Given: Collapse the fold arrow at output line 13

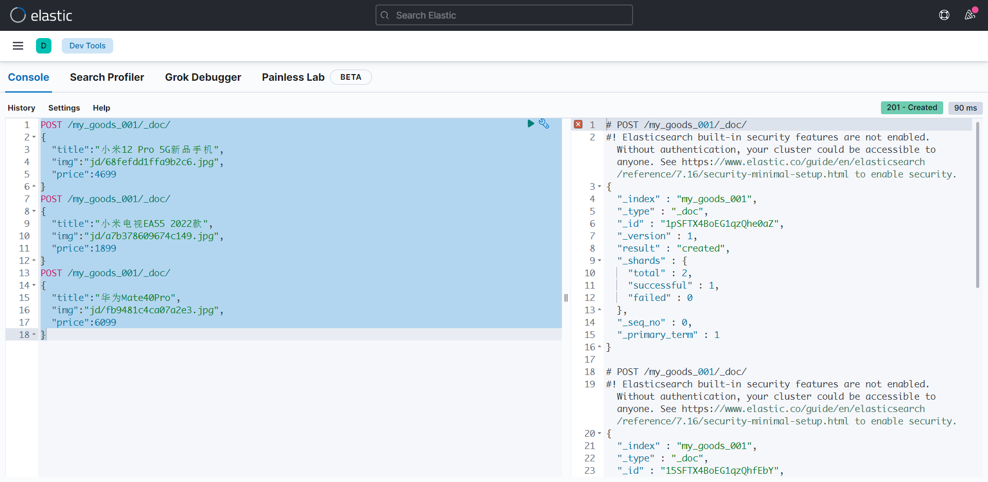Looking at the screenshot, I should coord(599,310).
